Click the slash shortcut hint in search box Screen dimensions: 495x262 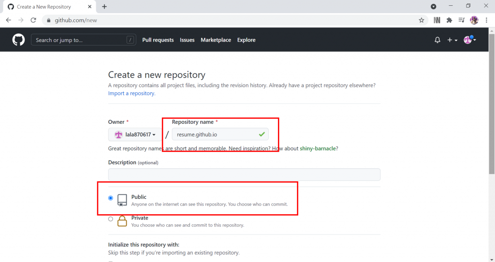(x=130, y=40)
